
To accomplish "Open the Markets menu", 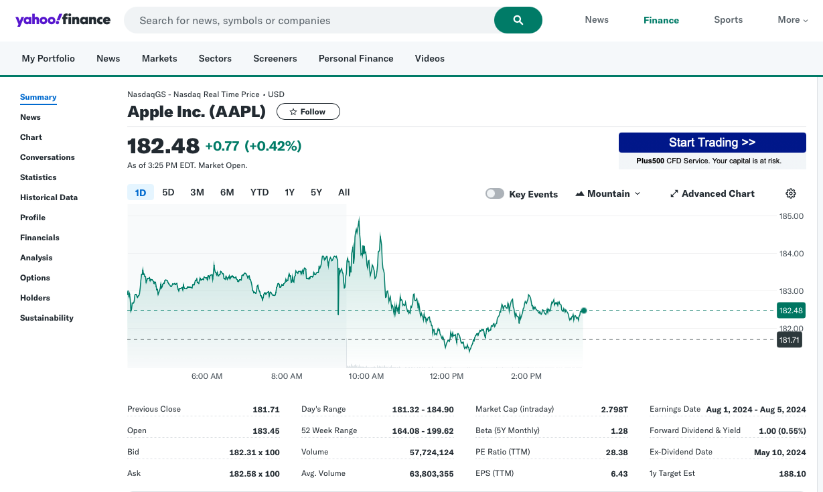I will [159, 58].
